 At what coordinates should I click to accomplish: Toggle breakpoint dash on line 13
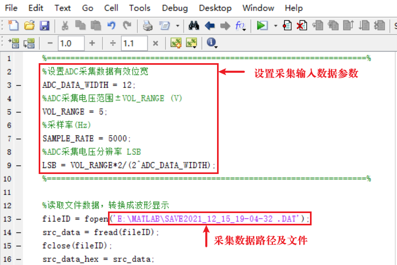point(19,219)
